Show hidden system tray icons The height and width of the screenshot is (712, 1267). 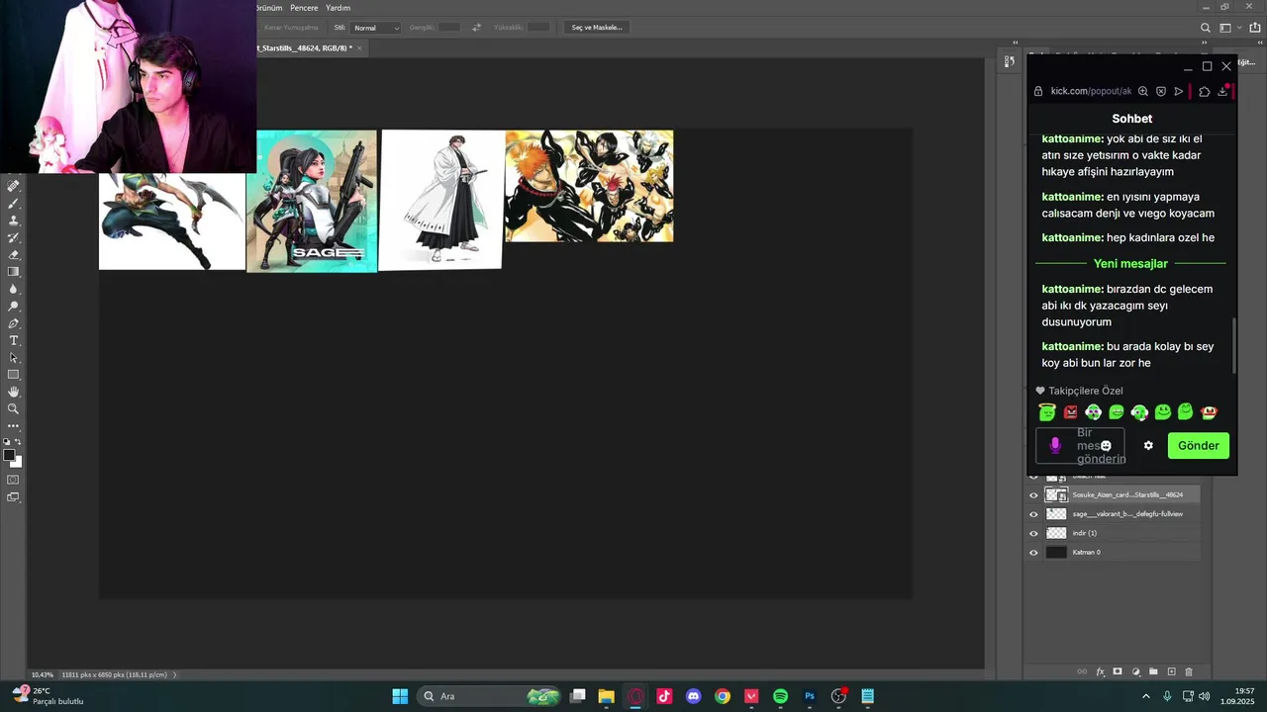pos(1146,696)
